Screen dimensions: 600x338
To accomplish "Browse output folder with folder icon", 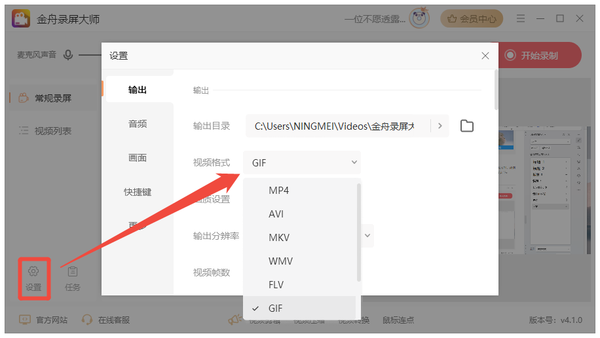I will pos(467,126).
